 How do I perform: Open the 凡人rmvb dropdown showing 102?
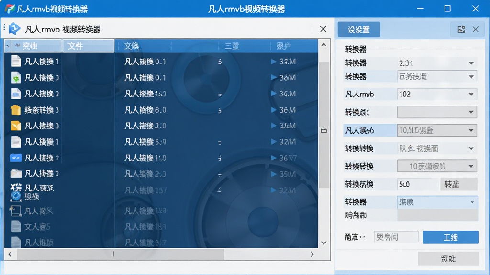437,94
